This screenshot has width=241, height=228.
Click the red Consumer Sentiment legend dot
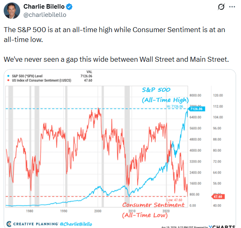(9, 80)
